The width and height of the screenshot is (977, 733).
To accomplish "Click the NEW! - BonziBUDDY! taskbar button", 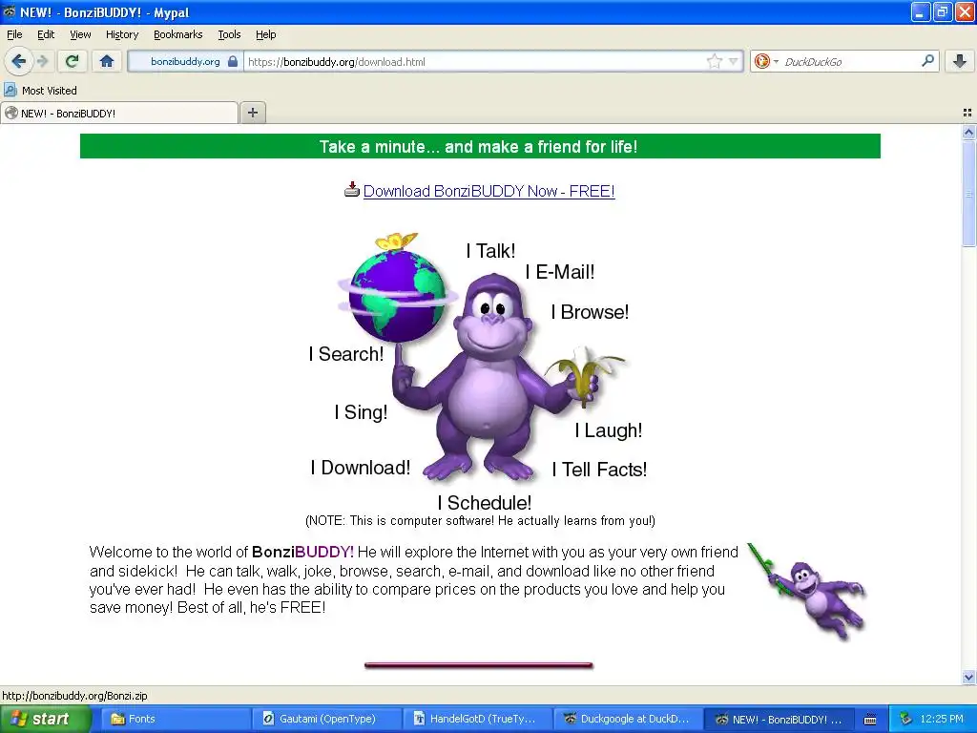I will click(x=779, y=719).
